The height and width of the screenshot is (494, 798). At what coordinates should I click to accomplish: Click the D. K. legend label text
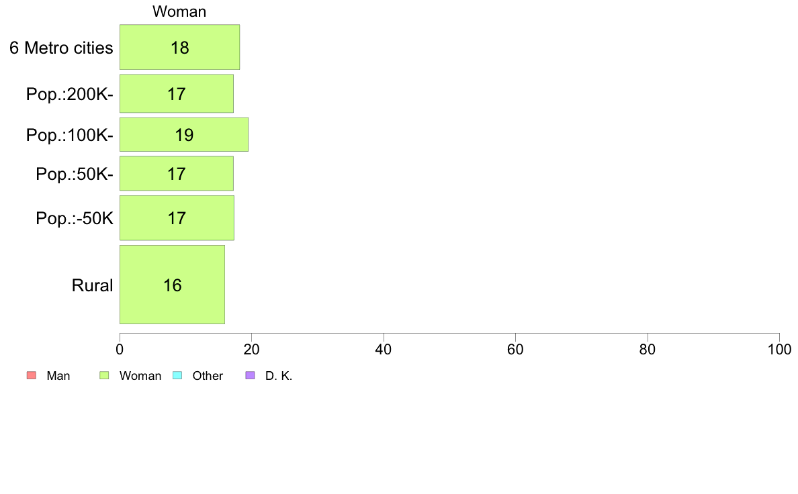pyautogui.click(x=279, y=376)
